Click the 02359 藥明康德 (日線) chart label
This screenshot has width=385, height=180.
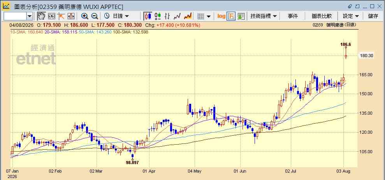334,25
